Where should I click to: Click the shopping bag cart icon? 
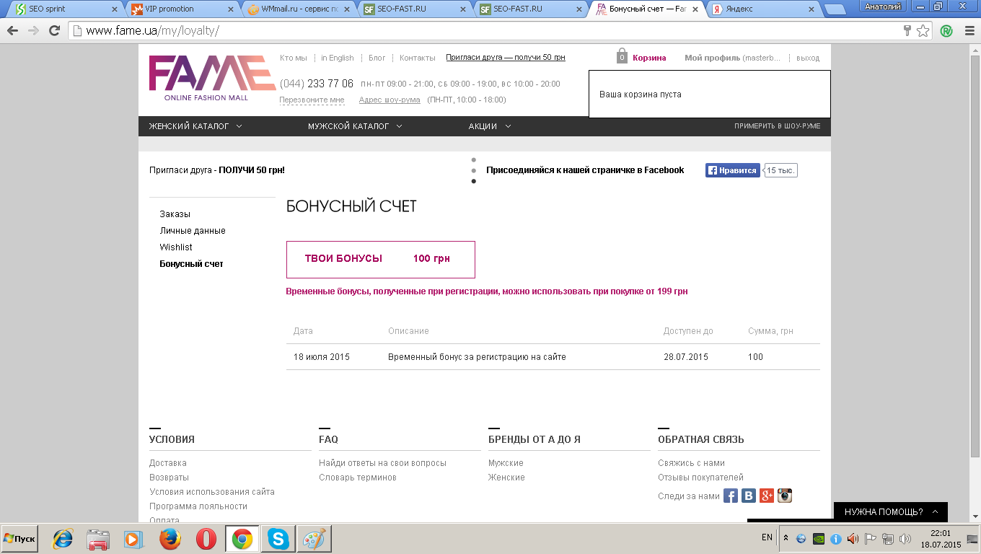(x=622, y=56)
